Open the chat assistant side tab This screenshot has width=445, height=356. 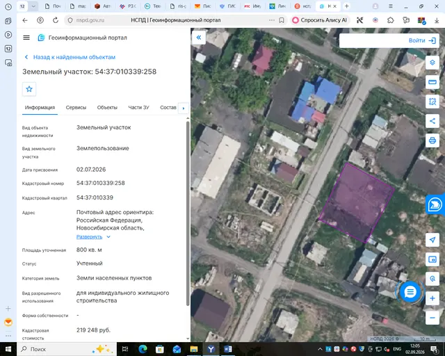435,204
